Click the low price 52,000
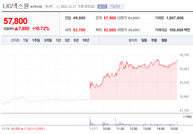Viewport: 193px width, 134px height. (x=110, y=30)
